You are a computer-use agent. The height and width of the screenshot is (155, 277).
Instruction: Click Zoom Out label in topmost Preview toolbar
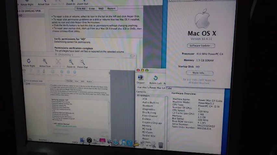[82, 4]
